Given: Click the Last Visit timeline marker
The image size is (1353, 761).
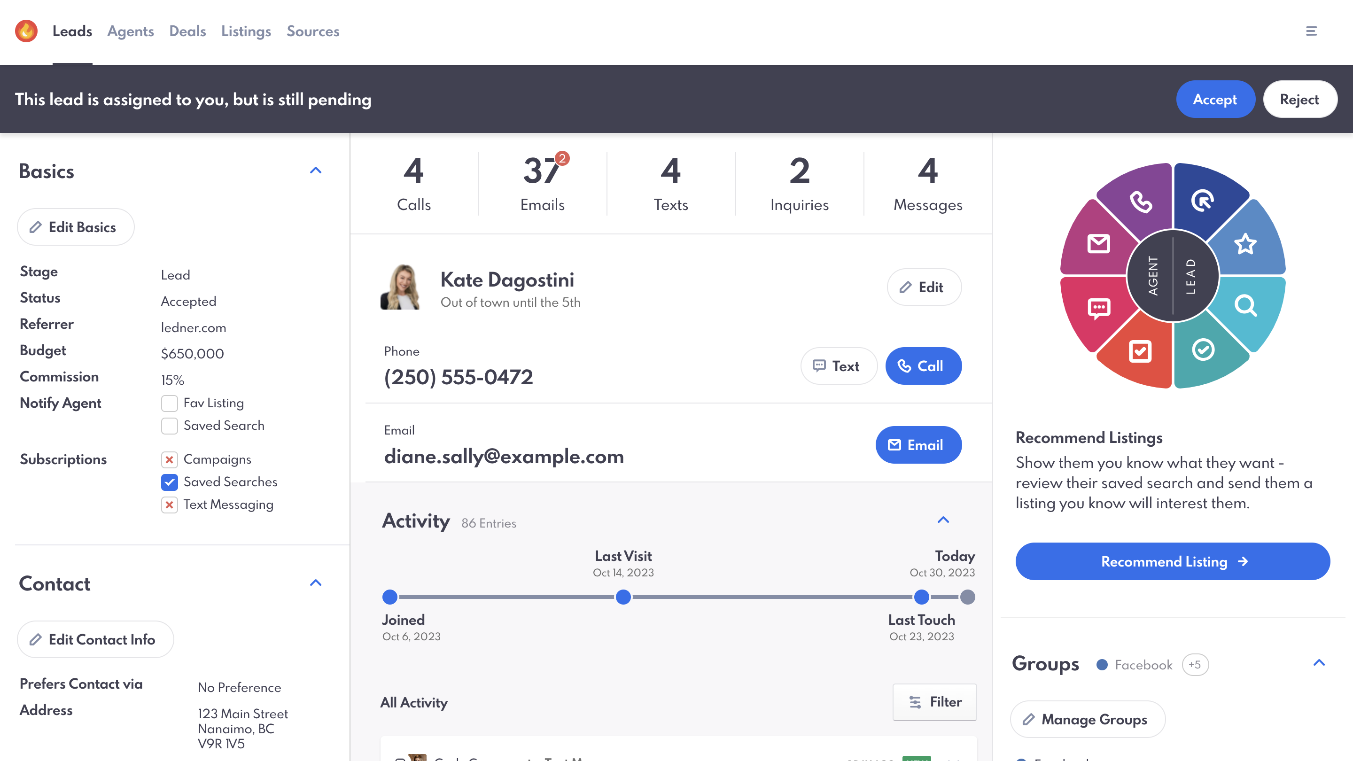Looking at the screenshot, I should [x=623, y=597].
